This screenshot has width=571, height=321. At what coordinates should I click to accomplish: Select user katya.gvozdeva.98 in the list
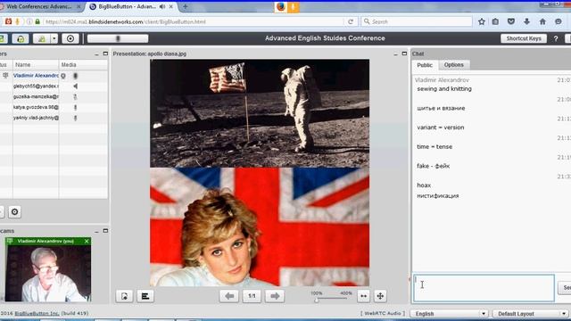[36, 107]
